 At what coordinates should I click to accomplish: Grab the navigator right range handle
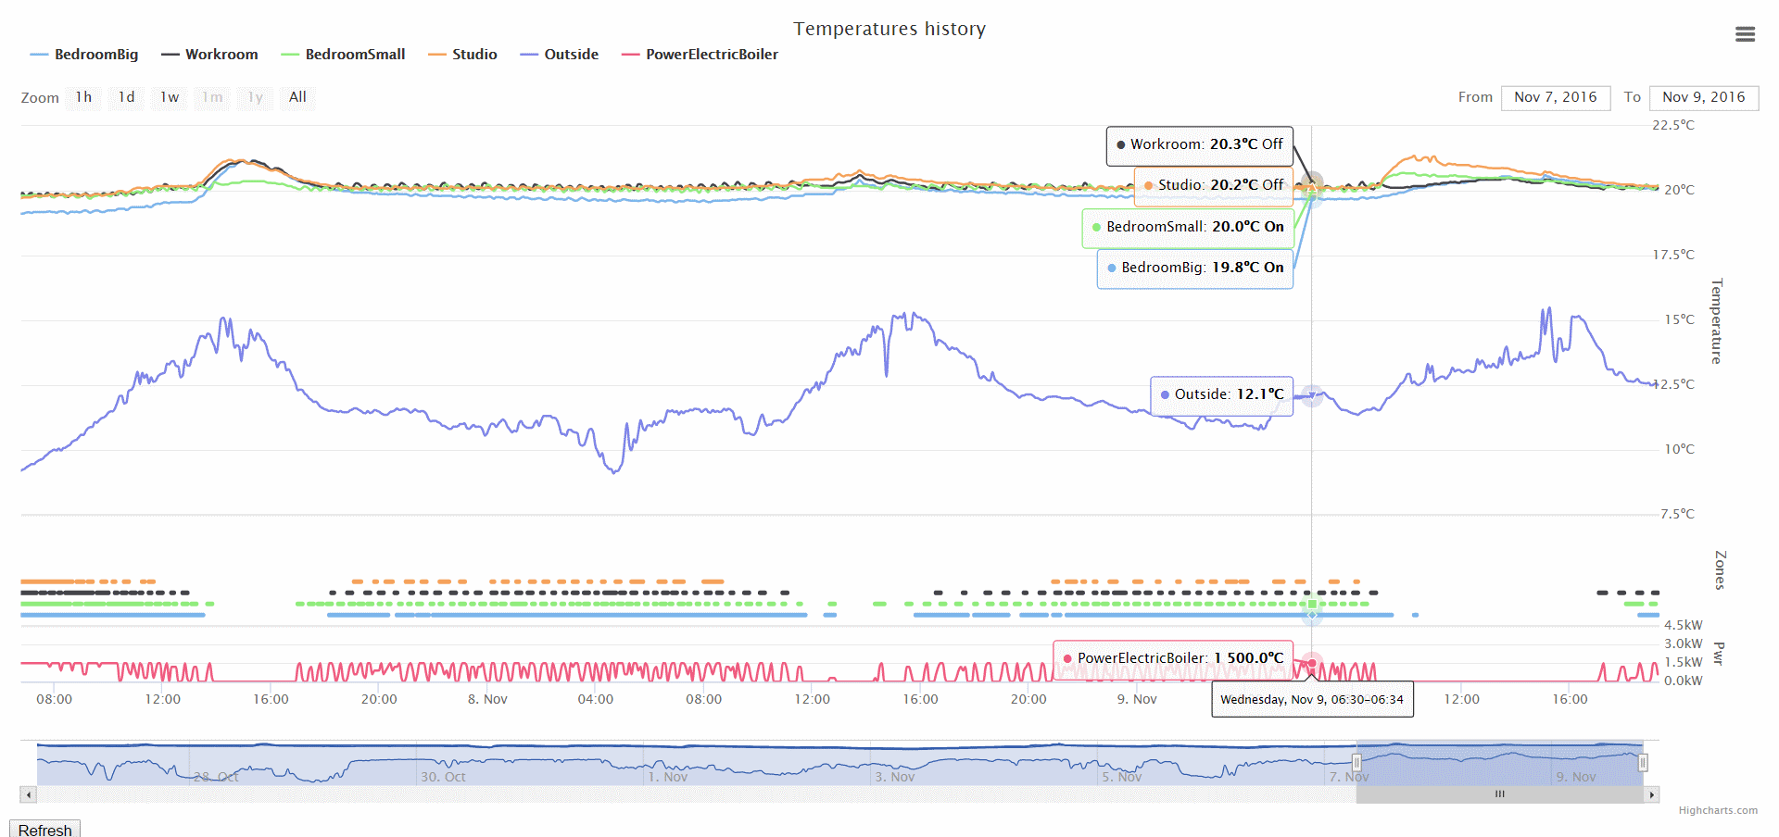pos(1643,763)
